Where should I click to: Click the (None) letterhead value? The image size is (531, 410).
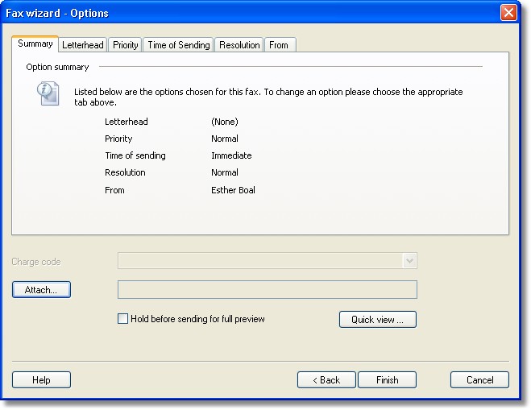(x=225, y=122)
